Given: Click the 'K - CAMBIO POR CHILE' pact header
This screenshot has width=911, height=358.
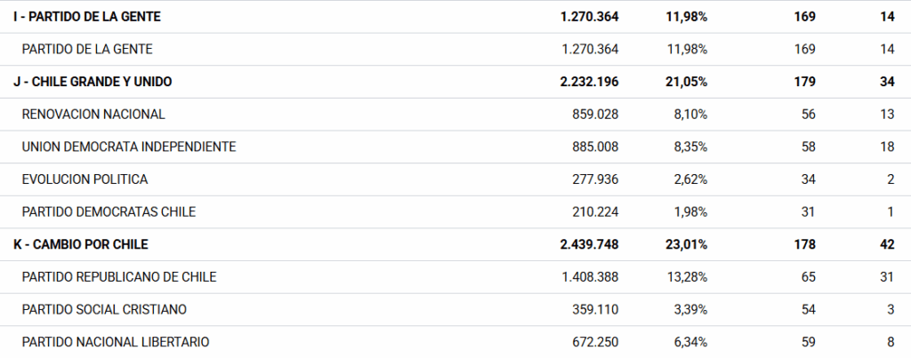Looking at the screenshot, I should coord(80,244).
